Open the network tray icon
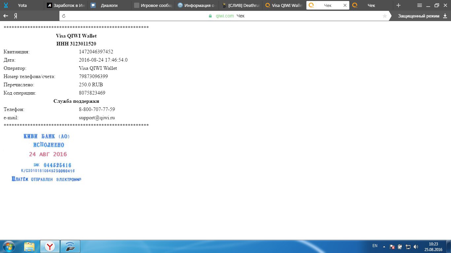This screenshot has width=451, height=253. coord(408,246)
